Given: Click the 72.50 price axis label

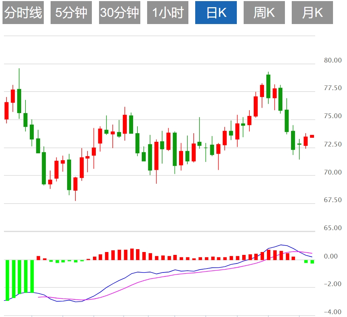Looking at the screenshot, I should (333, 144).
